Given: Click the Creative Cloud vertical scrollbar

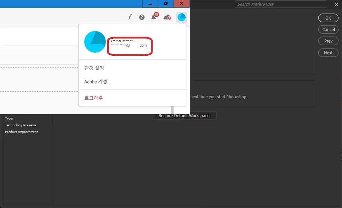Looking at the screenshot, I should pos(172,110).
